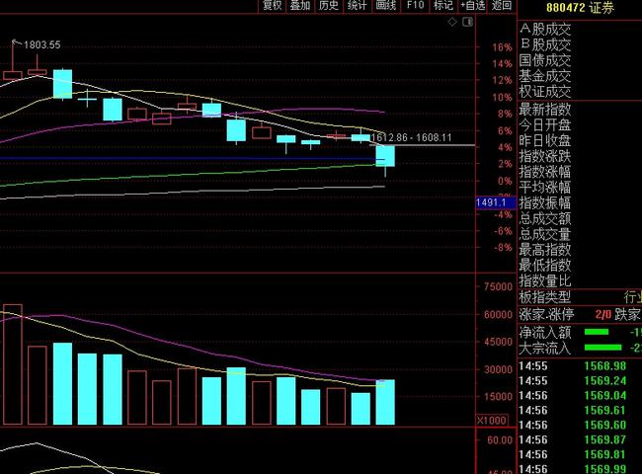
Task: Click the diamond icon above the chart
Action: tap(451, 20)
